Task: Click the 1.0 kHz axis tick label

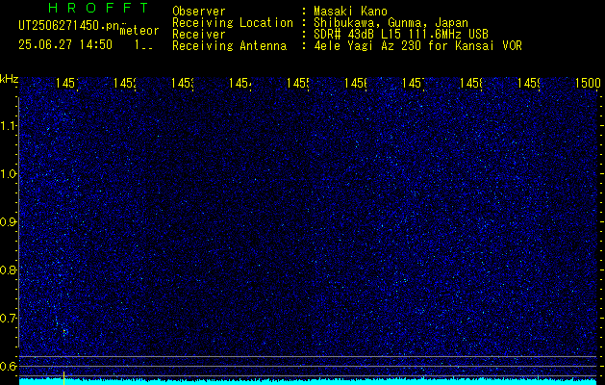Action: pyautogui.click(x=9, y=174)
